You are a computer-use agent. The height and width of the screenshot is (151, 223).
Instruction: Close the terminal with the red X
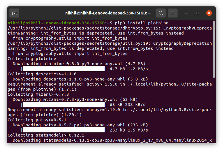click(x=209, y=13)
